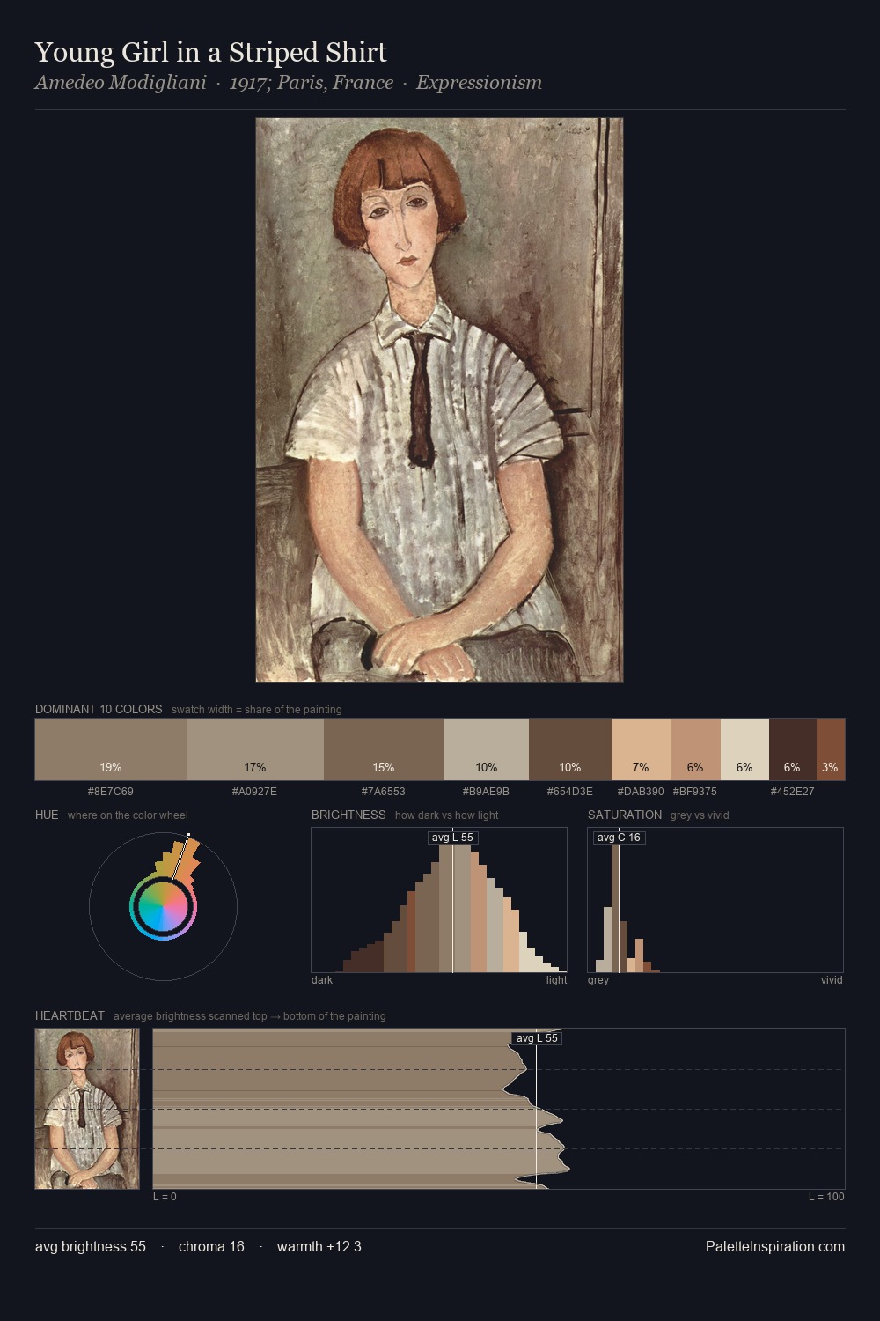Image resolution: width=880 pixels, height=1321 pixels.
Task: Click the 17% swatch #A0927E
Action: click(x=255, y=749)
